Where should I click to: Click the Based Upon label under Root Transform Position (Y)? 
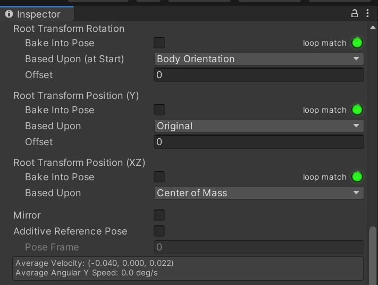click(53, 126)
